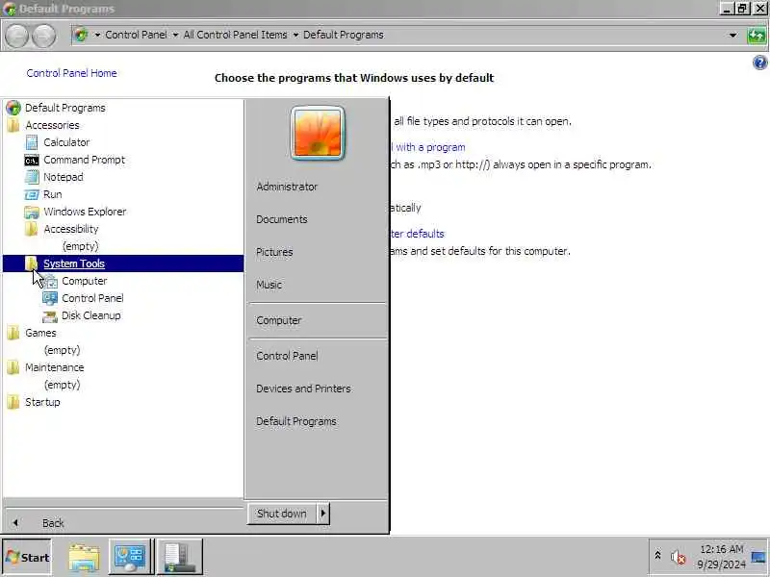Click the show desktop tray icon
770x577 pixels.
(758, 557)
